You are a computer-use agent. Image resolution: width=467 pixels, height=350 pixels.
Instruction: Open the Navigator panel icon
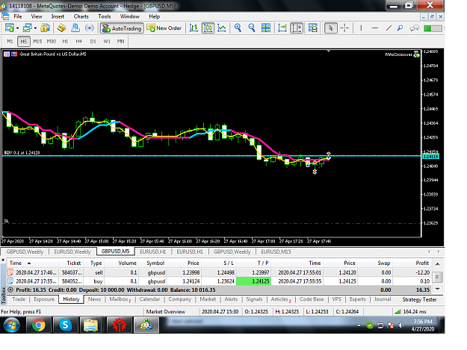click(75, 28)
